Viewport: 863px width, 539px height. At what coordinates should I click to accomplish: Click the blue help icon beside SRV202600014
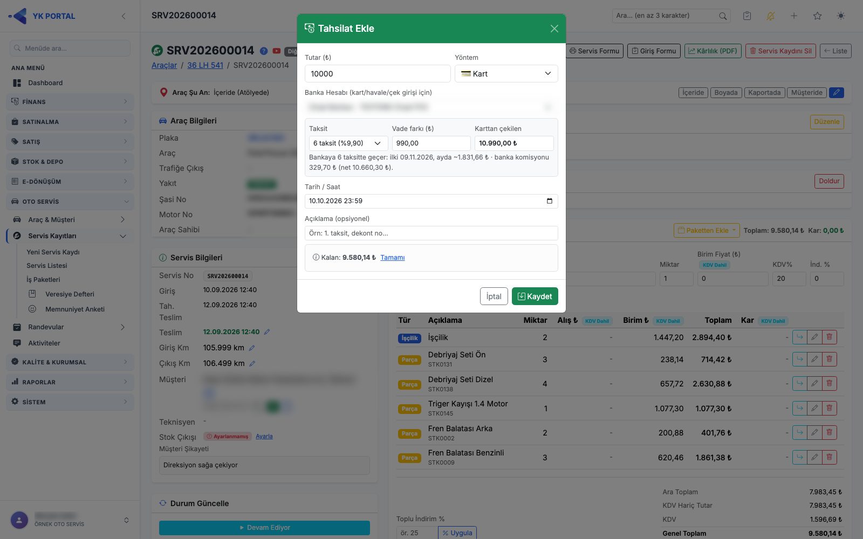coord(264,51)
